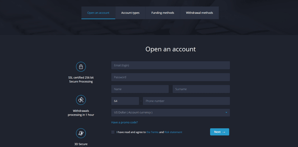Open the Risk statement link
Screen dimensions: 298x147
[x=173, y=132]
